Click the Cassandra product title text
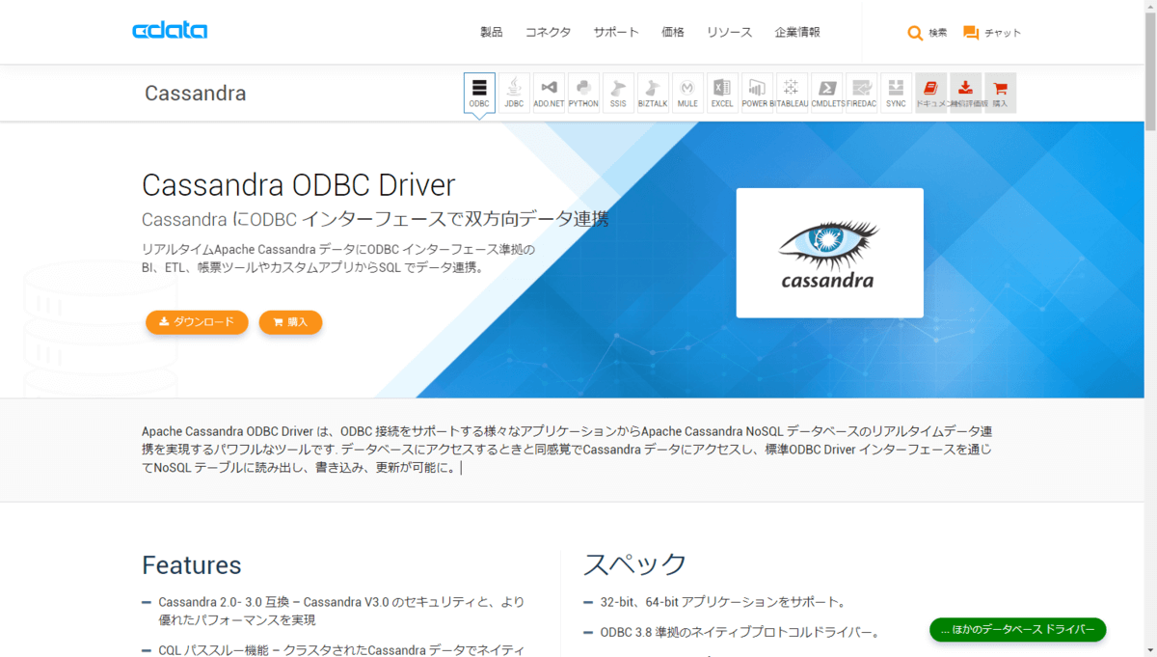Screen dimensions: 1157x657 click(x=196, y=94)
